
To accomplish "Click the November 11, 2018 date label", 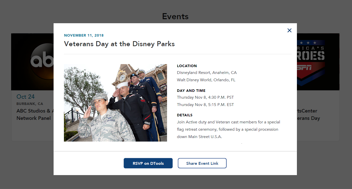I will click(x=84, y=35).
